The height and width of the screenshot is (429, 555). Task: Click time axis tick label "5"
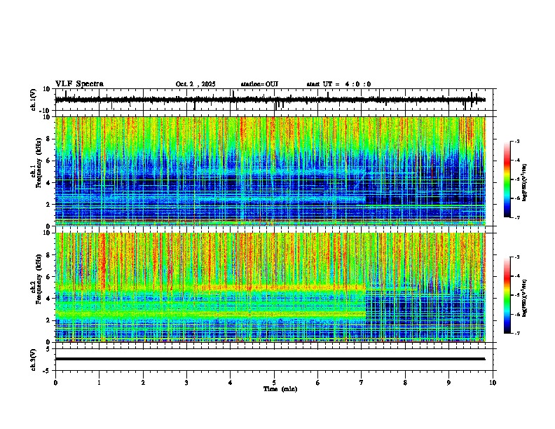click(274, 383)
